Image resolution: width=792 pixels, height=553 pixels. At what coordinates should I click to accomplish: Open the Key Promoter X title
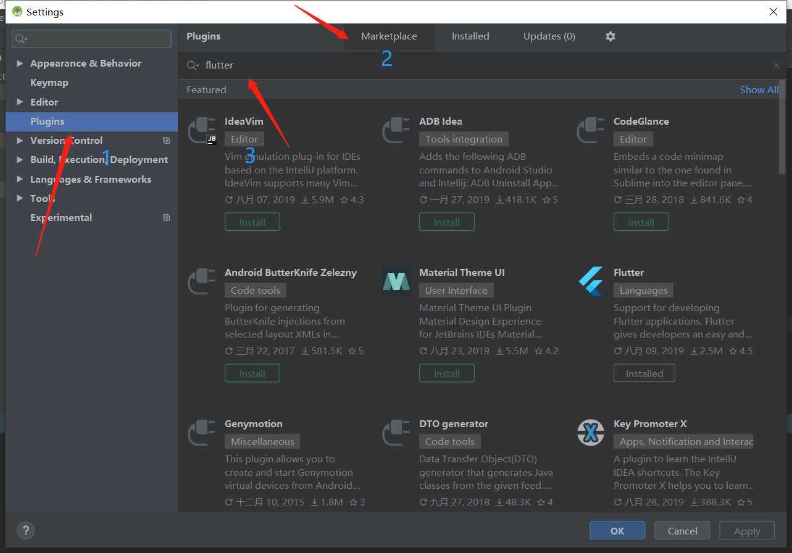[x=650, y=424]
